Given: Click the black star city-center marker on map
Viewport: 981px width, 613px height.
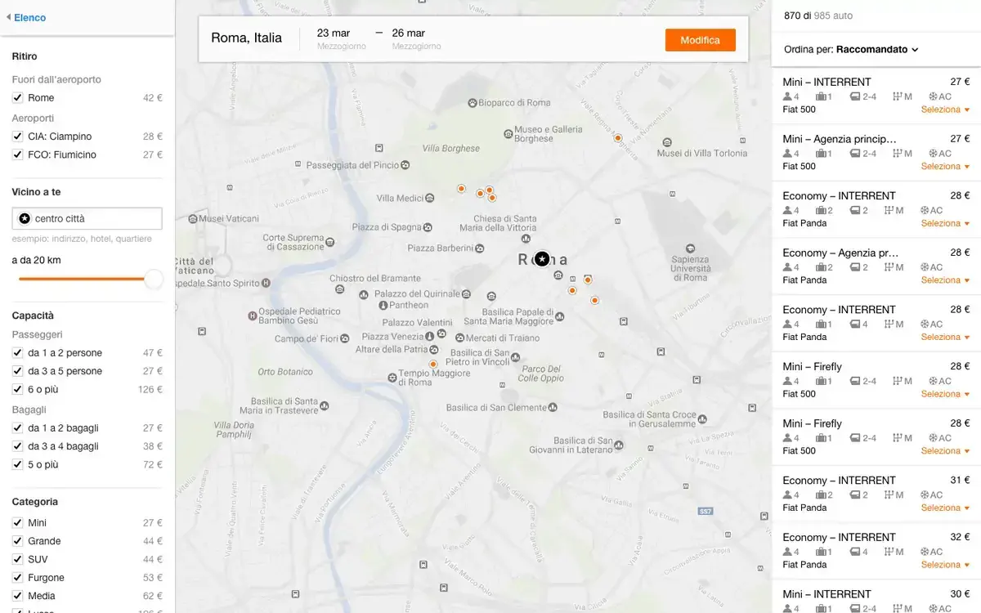Looking at the screenshot, I should click(542, 259).
